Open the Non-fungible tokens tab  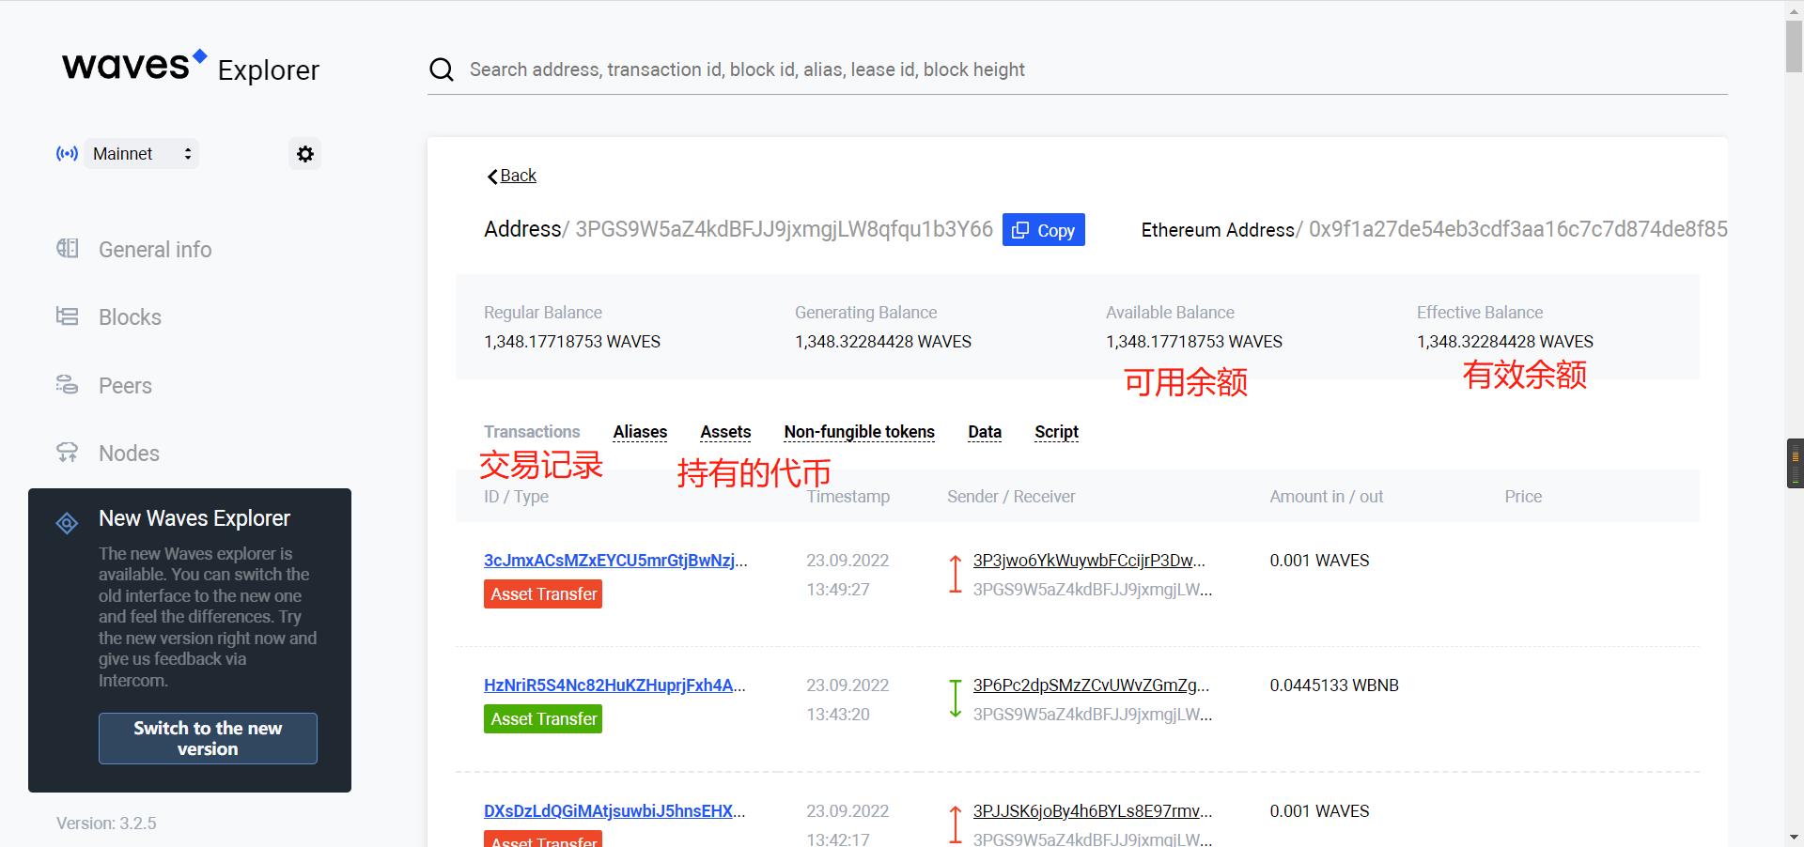858,432
